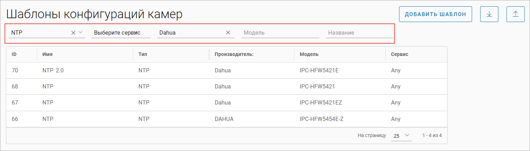The width and height of the screenshot is (530, 151).
Task: Expand the NTP type dropdown arrow
Action: point(80,33)
